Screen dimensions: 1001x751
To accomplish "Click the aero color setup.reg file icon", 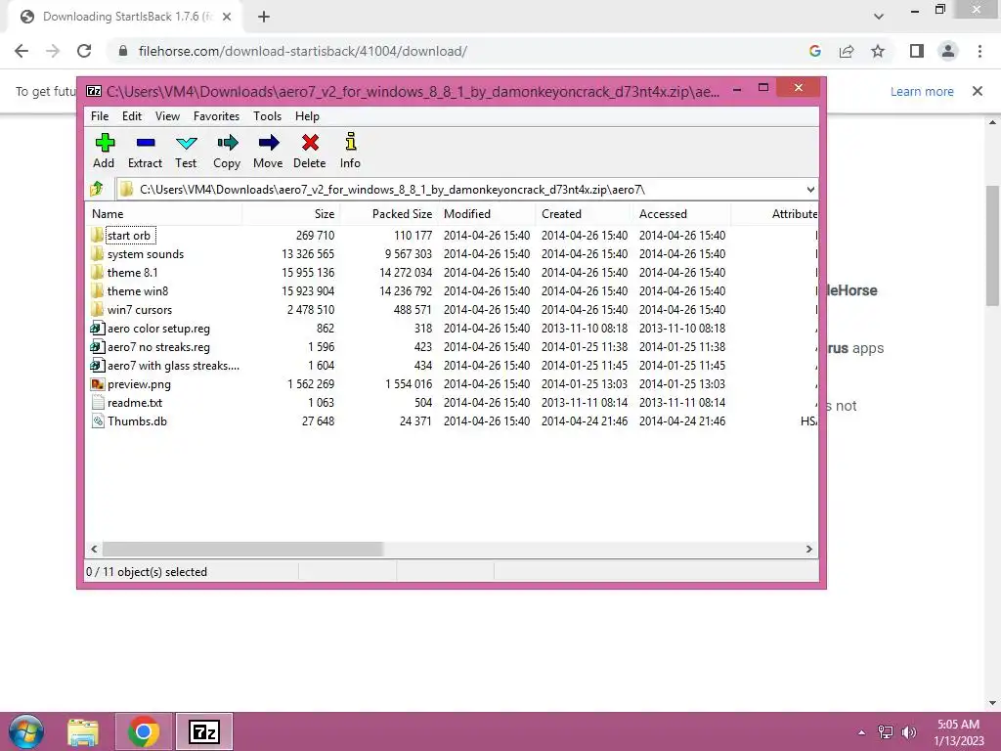I will click(97, 329).
